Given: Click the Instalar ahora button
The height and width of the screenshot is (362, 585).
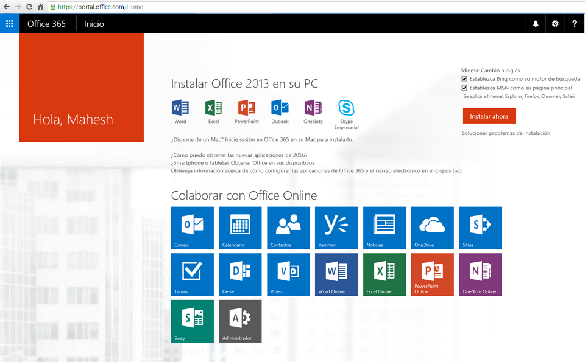Looking at the screenshot, I should click(489, 116).
